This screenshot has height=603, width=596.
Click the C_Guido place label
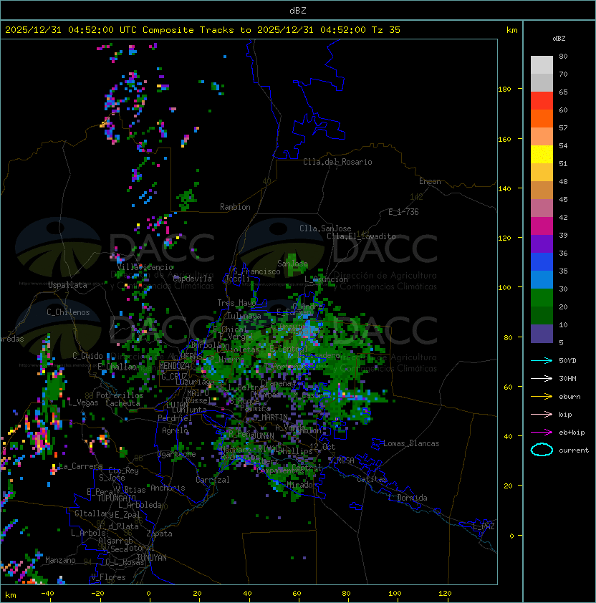click(87, 356)
